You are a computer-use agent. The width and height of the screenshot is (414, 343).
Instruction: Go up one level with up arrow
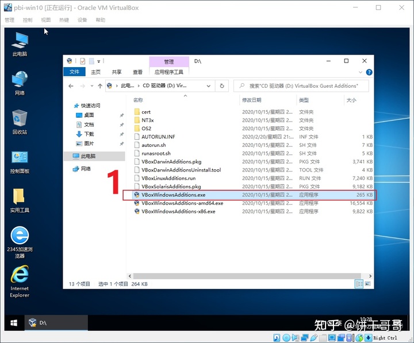(x=100, y=86)
